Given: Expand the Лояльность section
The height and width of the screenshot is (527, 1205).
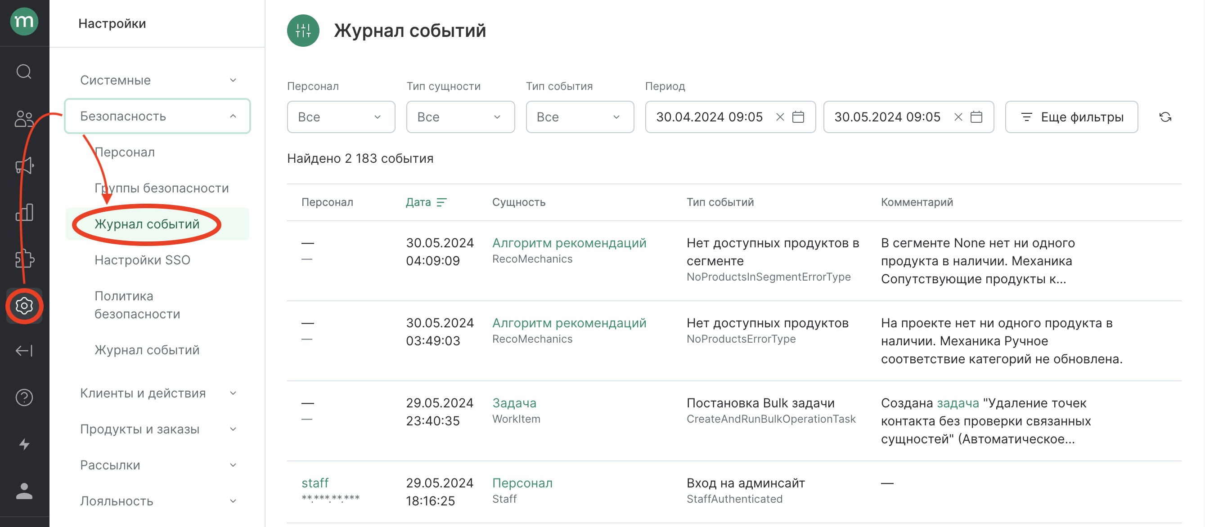Looking at the screenshot, I should click(x=157, y=501).
